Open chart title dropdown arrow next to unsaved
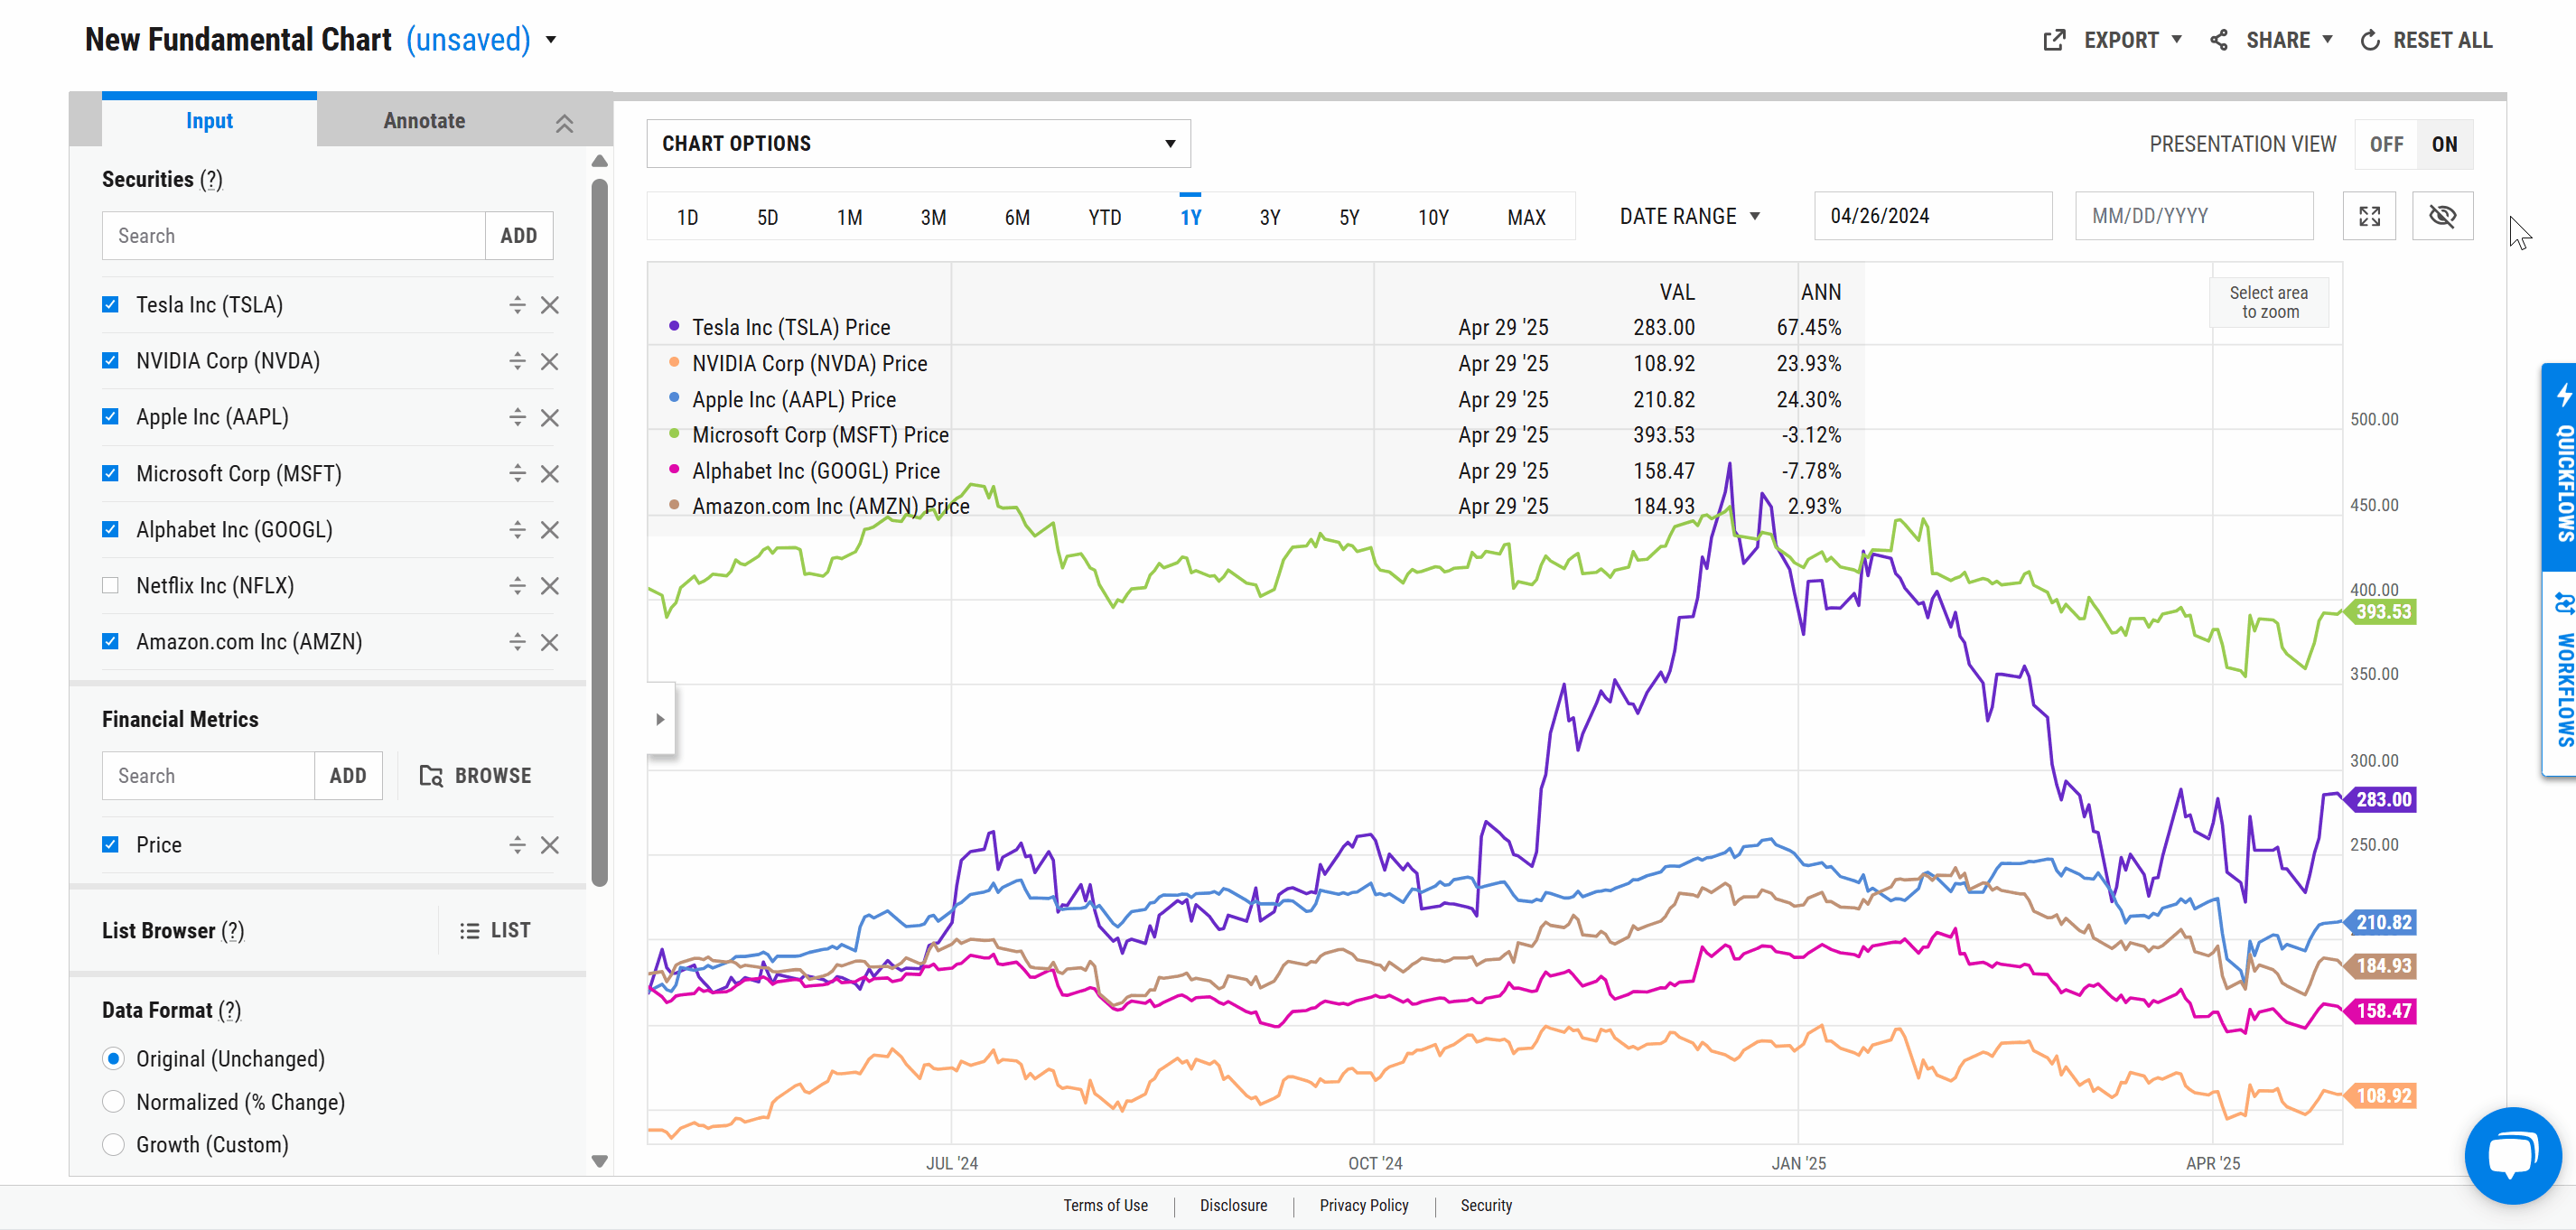This screenshot has height=1230, width=2576. point(551,40)
